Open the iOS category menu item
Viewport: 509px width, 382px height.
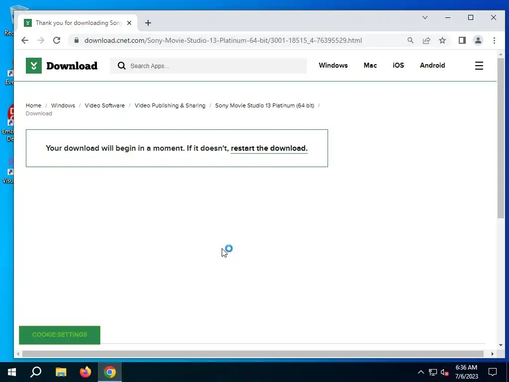[398, 65]
